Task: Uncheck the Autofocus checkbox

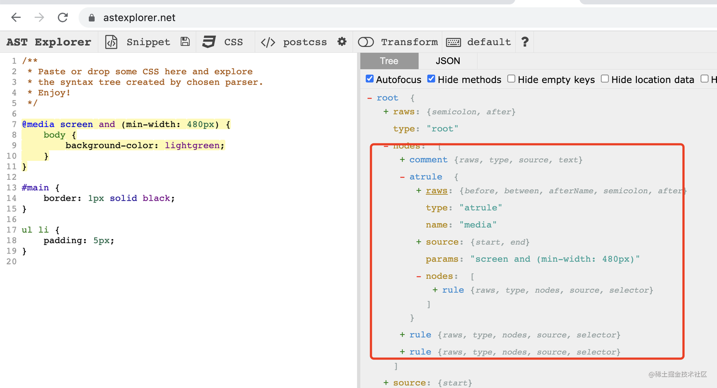Action: tap(369, 79)
